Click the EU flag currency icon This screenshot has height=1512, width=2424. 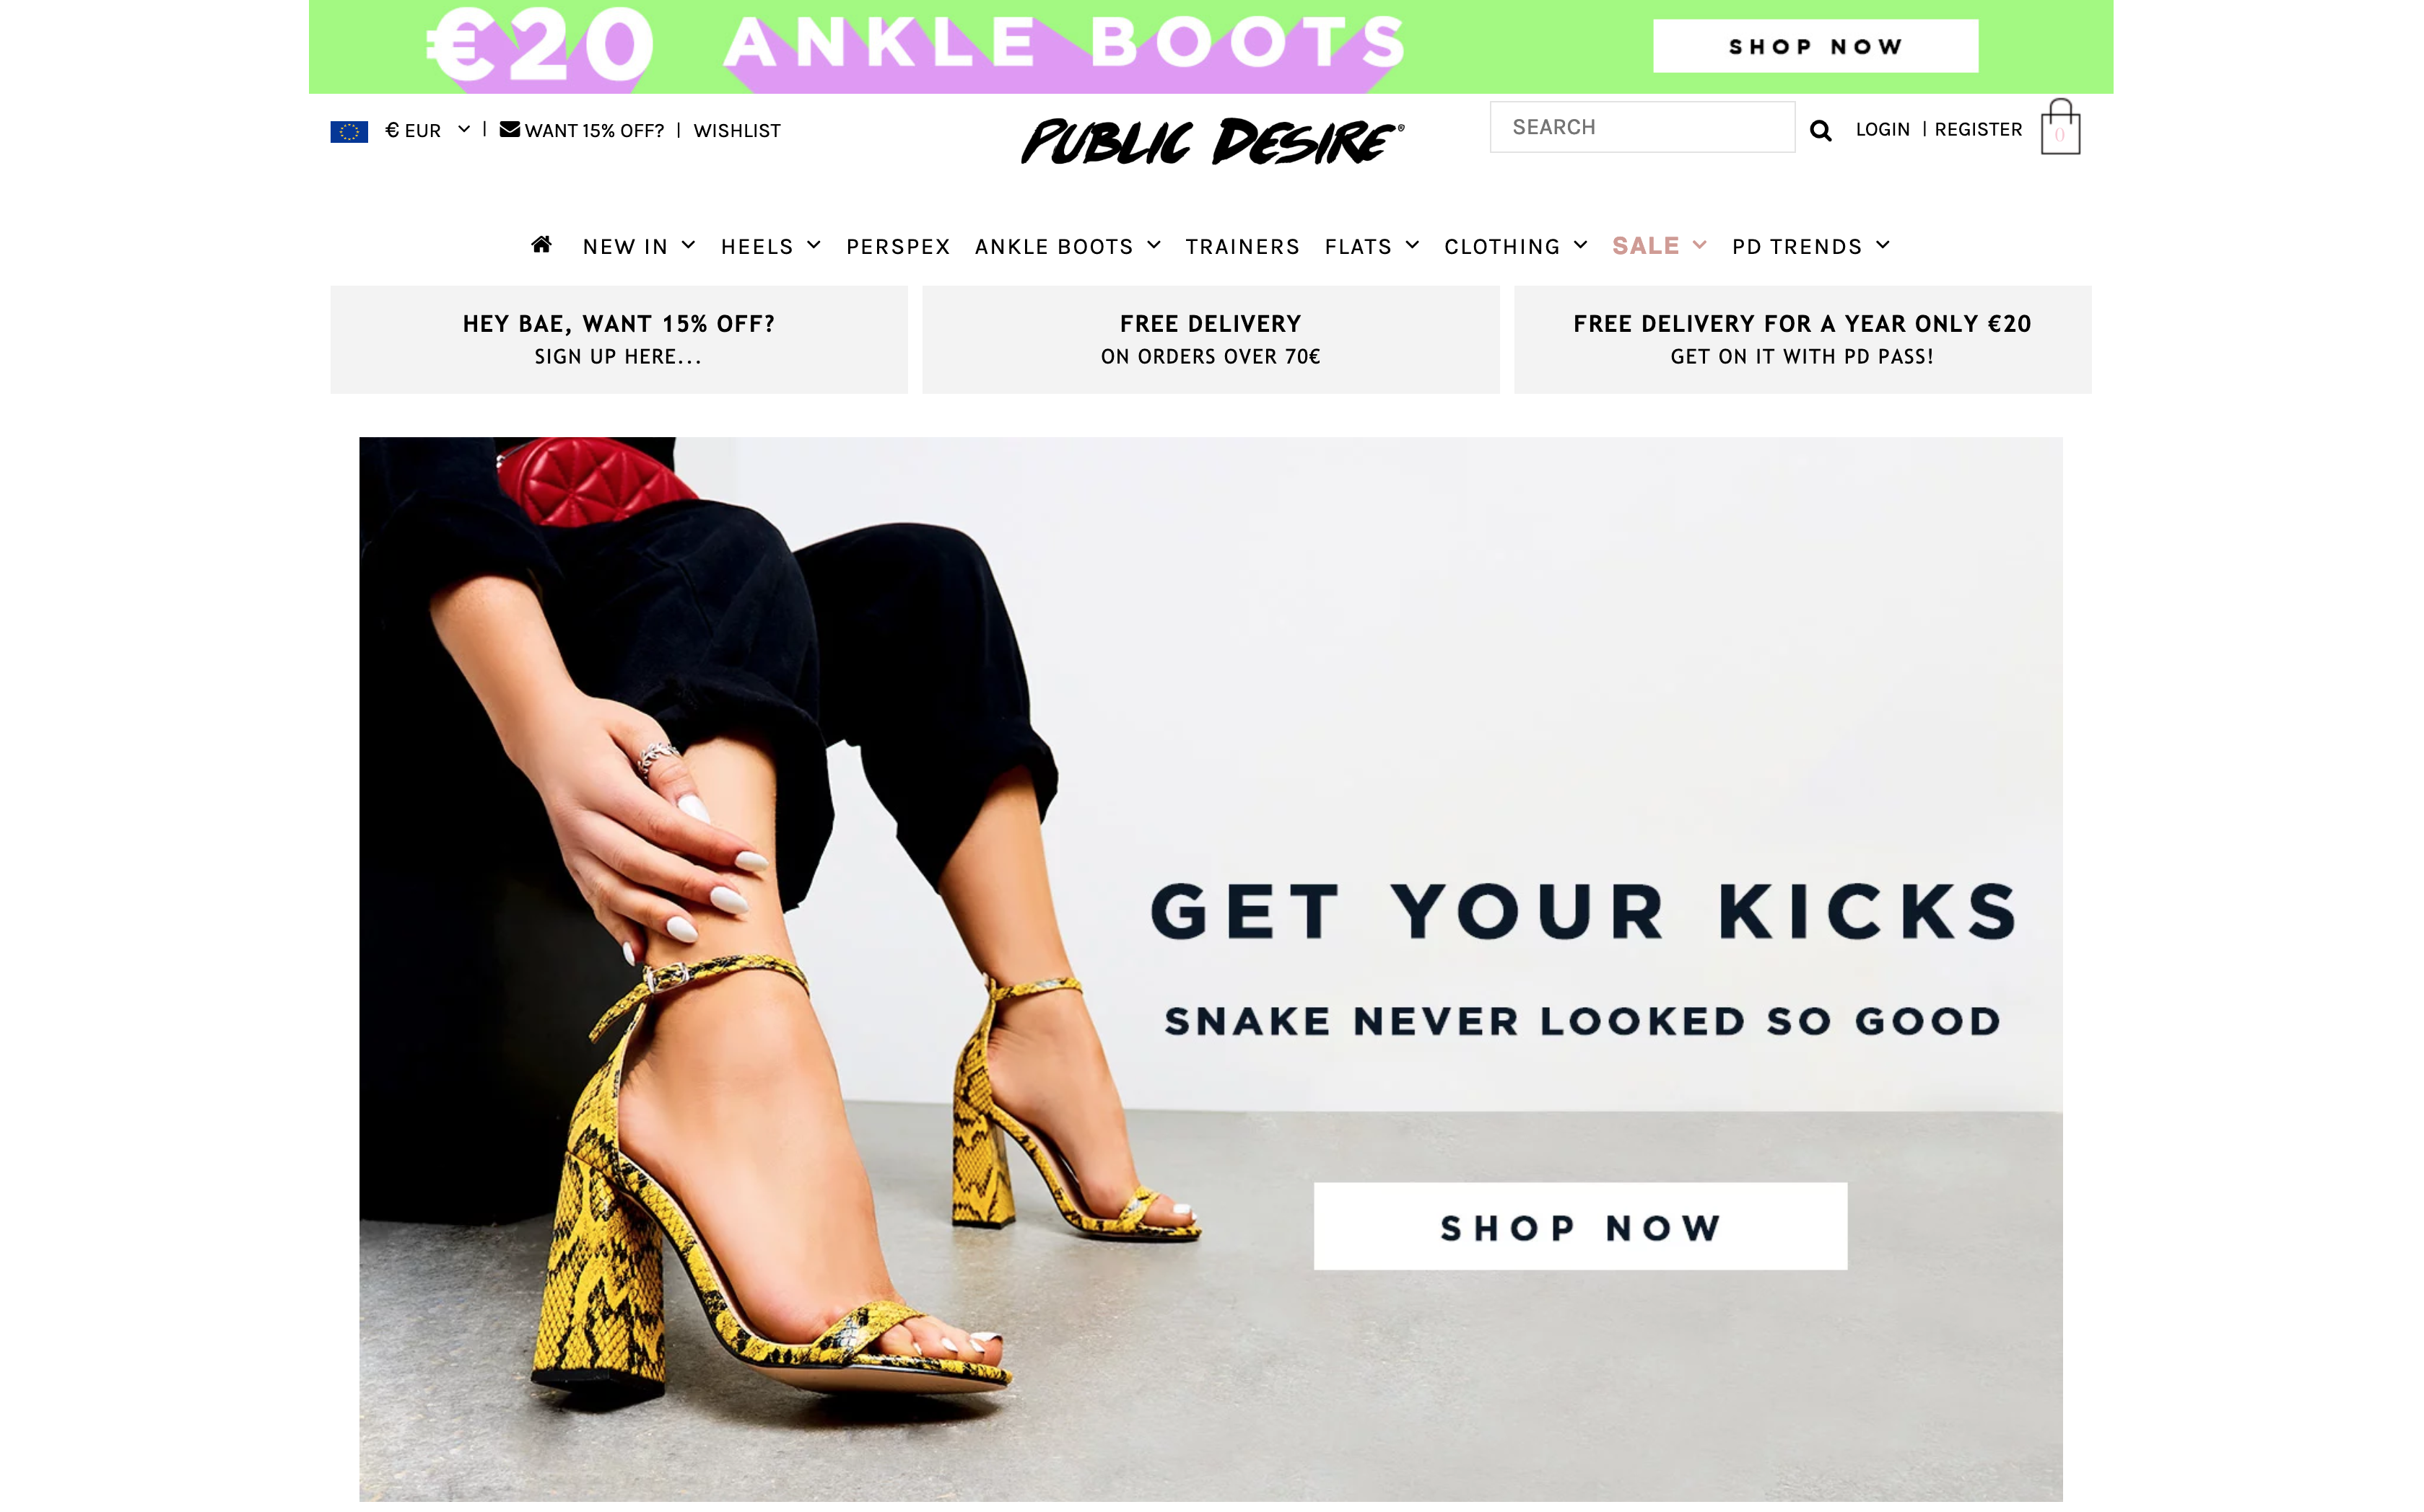coord(349,131)
